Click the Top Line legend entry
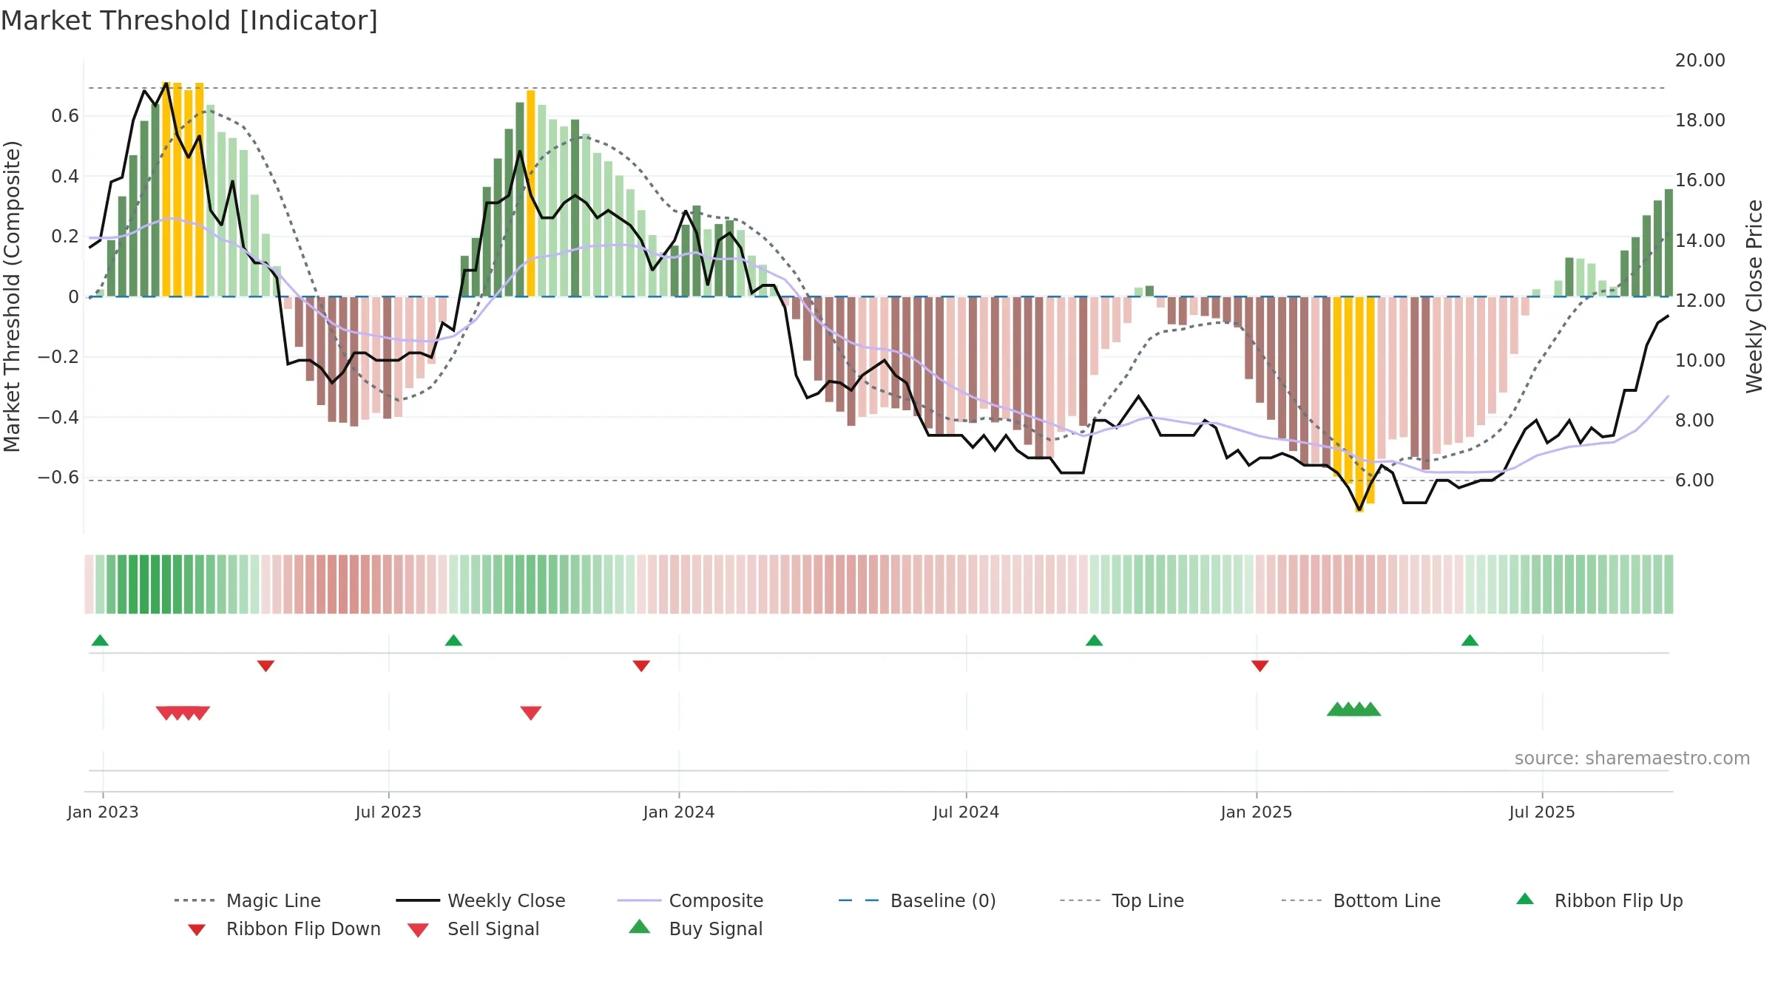Viewport: 1775px width, 998px height. (1121, 900)
